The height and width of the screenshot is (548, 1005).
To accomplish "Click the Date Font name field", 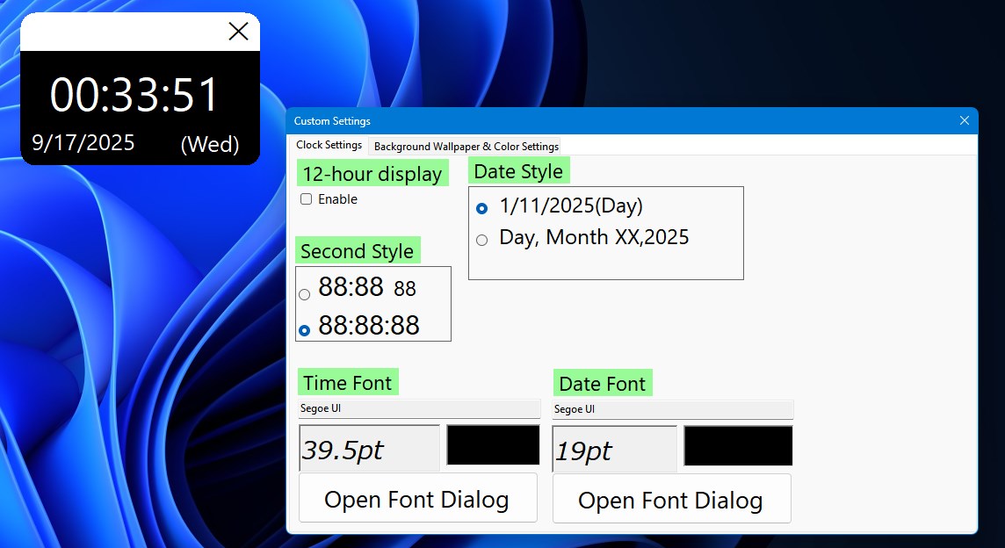I will click(672, 409).
